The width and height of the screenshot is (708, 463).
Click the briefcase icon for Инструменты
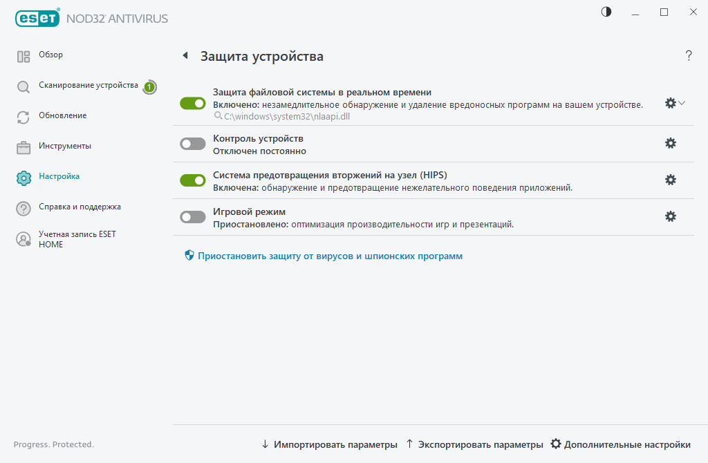pyautogui.click(x=24, y=148)
